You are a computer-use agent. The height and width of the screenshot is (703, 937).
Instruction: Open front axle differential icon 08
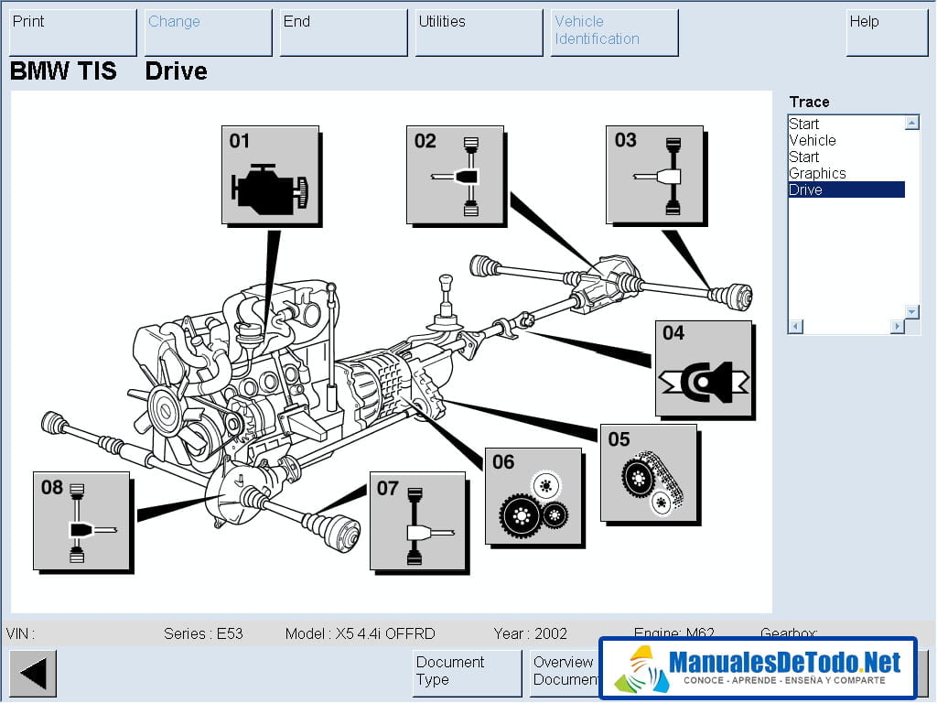click(x=81, y=521)
